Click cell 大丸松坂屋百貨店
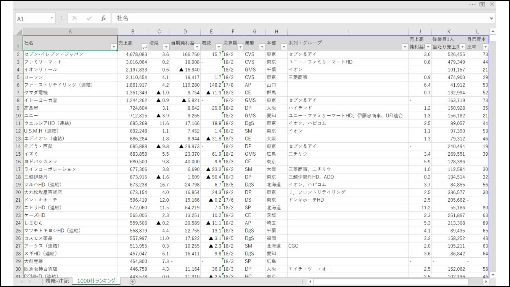Screen dimensions: 510x287 [x=70, y=192]
